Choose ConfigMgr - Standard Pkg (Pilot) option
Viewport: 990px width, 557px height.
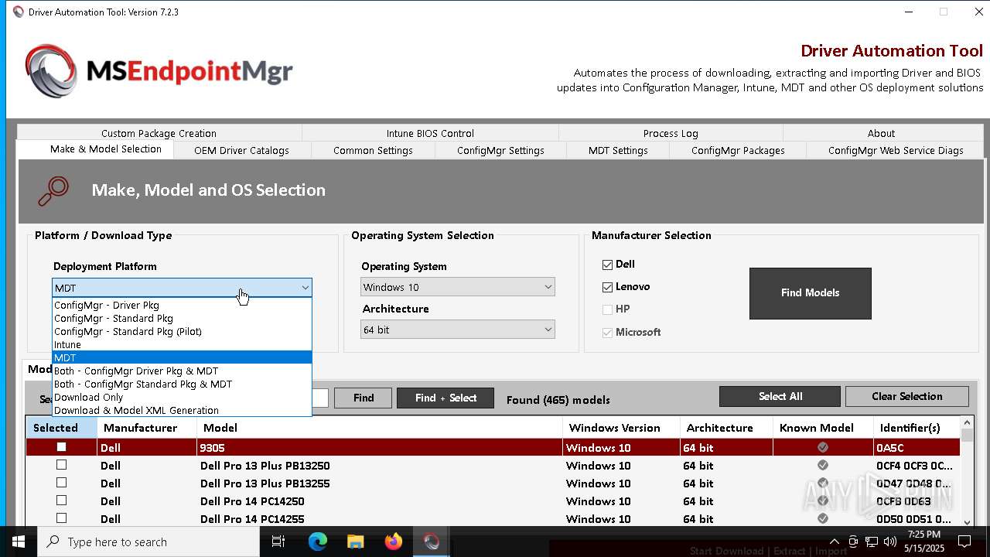(182, 331)
